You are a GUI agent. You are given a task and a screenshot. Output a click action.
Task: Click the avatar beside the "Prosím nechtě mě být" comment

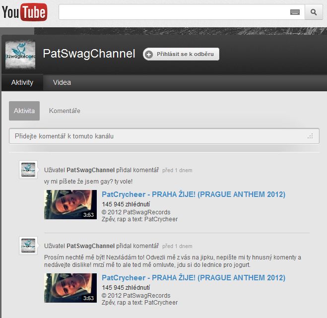click(x=28, y=246)
